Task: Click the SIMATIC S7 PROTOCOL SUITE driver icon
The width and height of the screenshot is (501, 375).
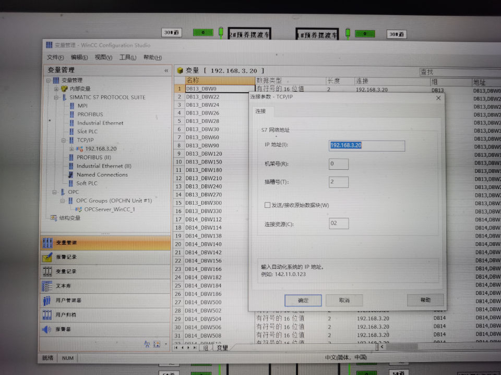Action: tap(64, 97)
